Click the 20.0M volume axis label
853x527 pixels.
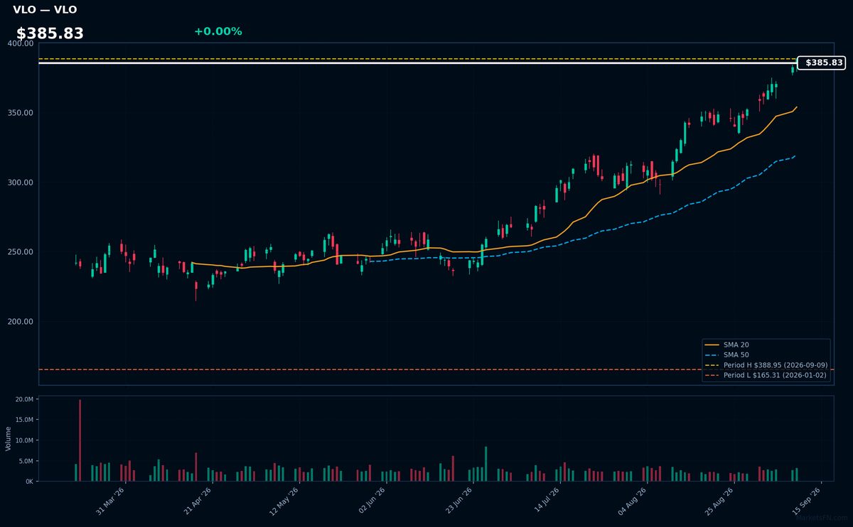coord(24,400)
